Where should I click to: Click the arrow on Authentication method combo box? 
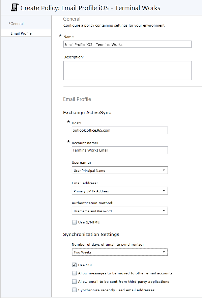[164, 211]
